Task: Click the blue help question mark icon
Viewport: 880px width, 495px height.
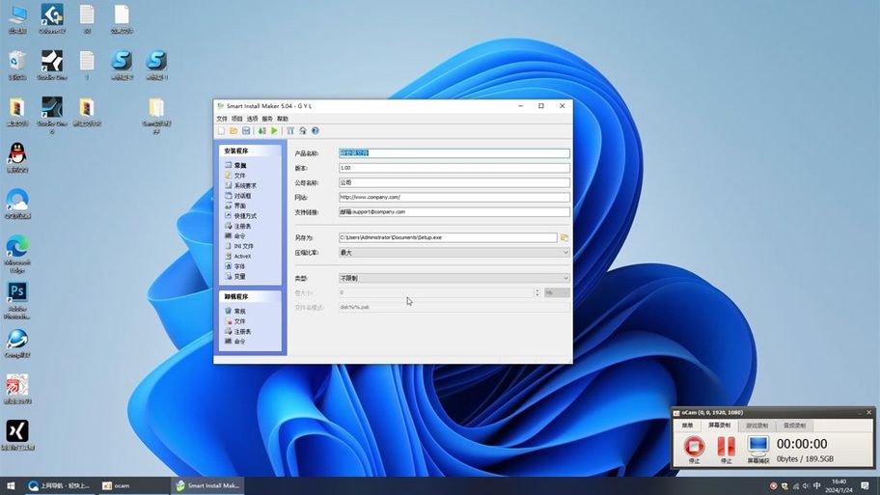Action: 316,131
